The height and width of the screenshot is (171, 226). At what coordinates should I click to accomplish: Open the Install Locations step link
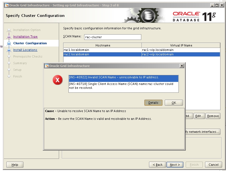pyautogui.click(x=25, y=50)
